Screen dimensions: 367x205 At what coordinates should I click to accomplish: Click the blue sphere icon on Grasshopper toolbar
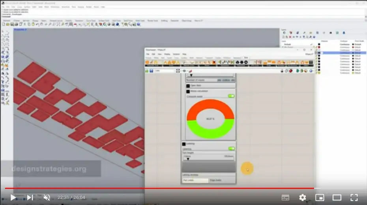click(311, 71)
